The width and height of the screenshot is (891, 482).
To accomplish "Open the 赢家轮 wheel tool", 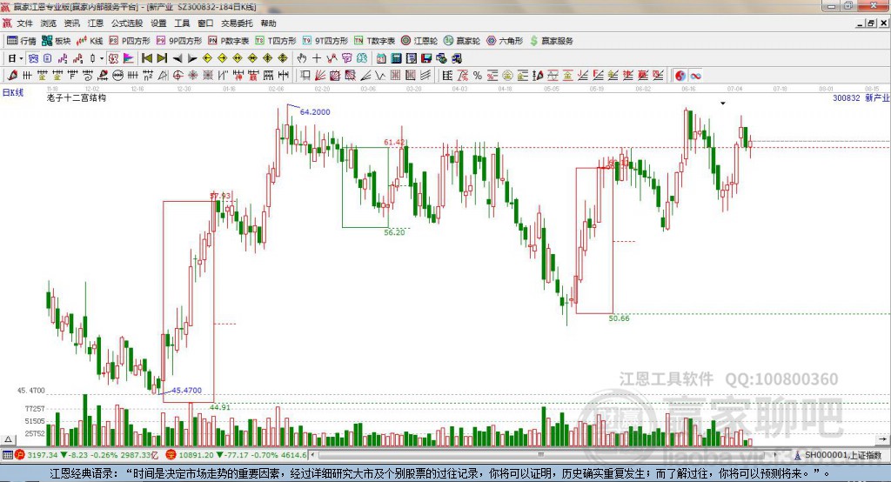I will tap(462, 41).
